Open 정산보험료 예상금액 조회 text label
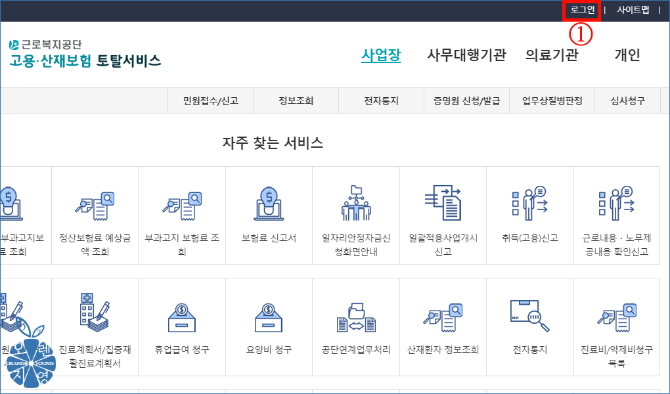 click(x=95, y=245)
